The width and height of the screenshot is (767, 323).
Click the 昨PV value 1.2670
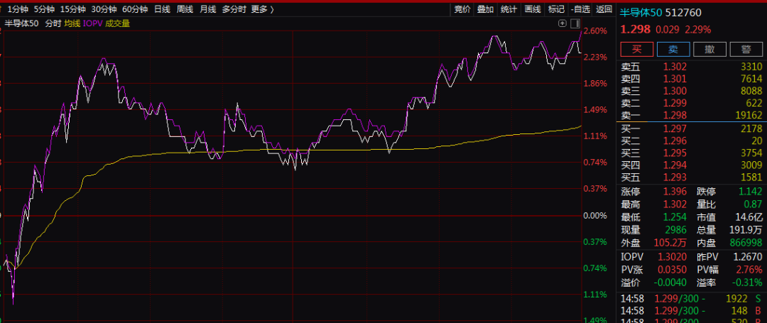(x=748, y=257)
